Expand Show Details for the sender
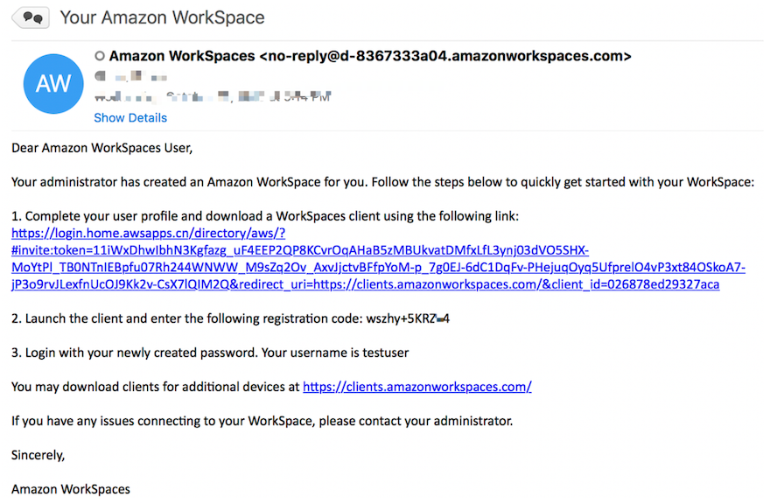This screenshot has height=504, width=770. (130, 118)
